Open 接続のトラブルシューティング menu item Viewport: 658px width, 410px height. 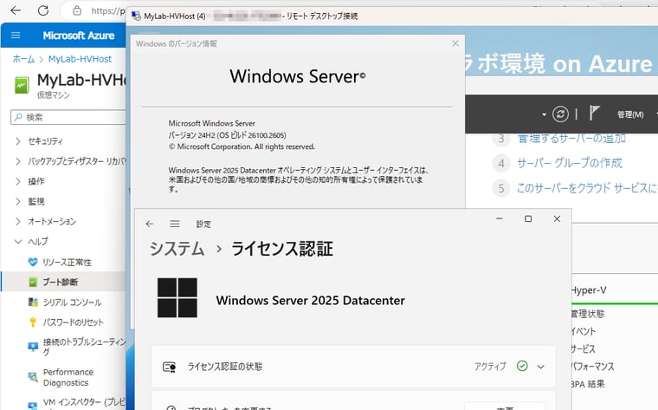pos(84,347)
